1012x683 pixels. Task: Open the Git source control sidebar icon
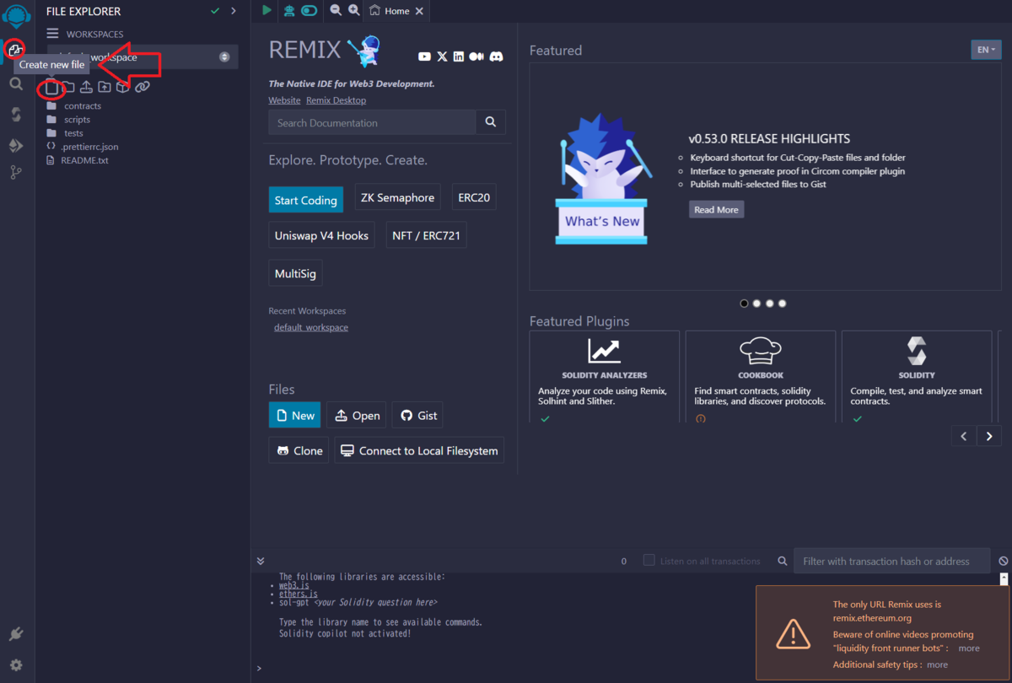coord(16,173)
